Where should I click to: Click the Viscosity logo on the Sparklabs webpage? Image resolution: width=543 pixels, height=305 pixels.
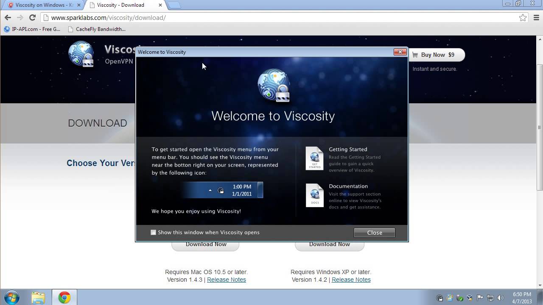[x=81, y=54]
